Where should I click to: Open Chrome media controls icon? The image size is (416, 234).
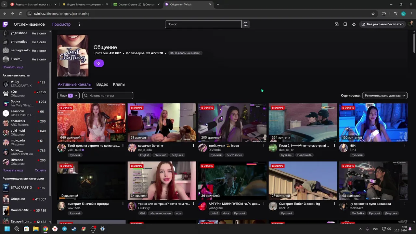(x=396, y=14)
